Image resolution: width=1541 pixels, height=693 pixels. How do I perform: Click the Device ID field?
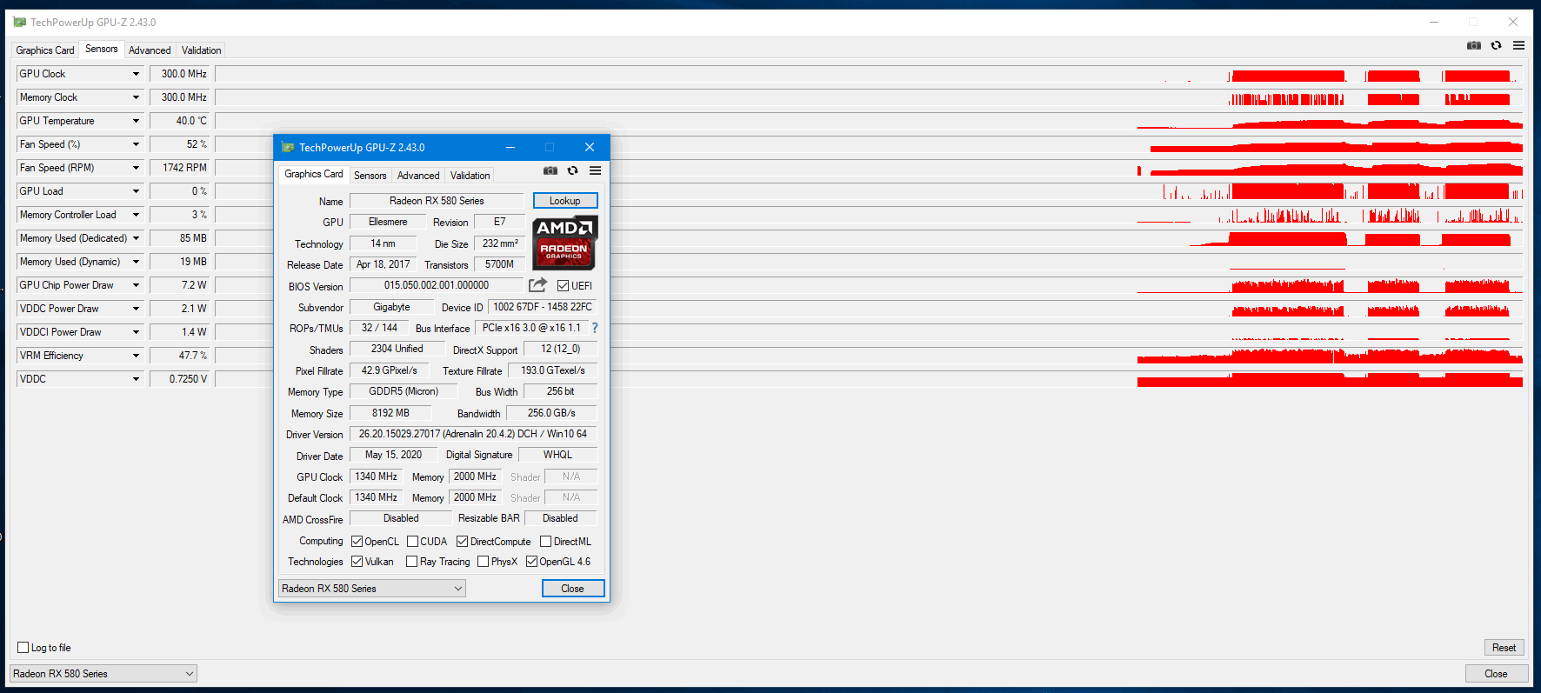tap(543, 307)
